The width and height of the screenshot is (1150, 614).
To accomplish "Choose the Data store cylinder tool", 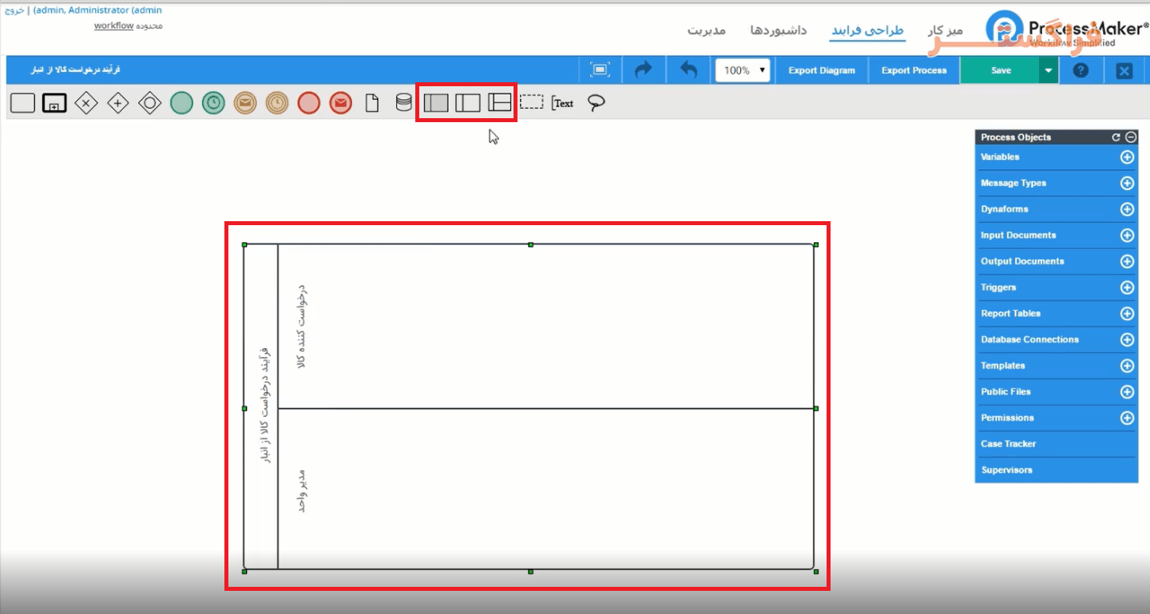I will click(x=404, y=103).
